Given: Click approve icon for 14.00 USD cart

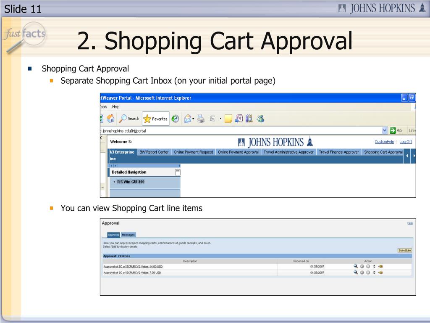Looking at the screenshot, I should pos(362,266).
